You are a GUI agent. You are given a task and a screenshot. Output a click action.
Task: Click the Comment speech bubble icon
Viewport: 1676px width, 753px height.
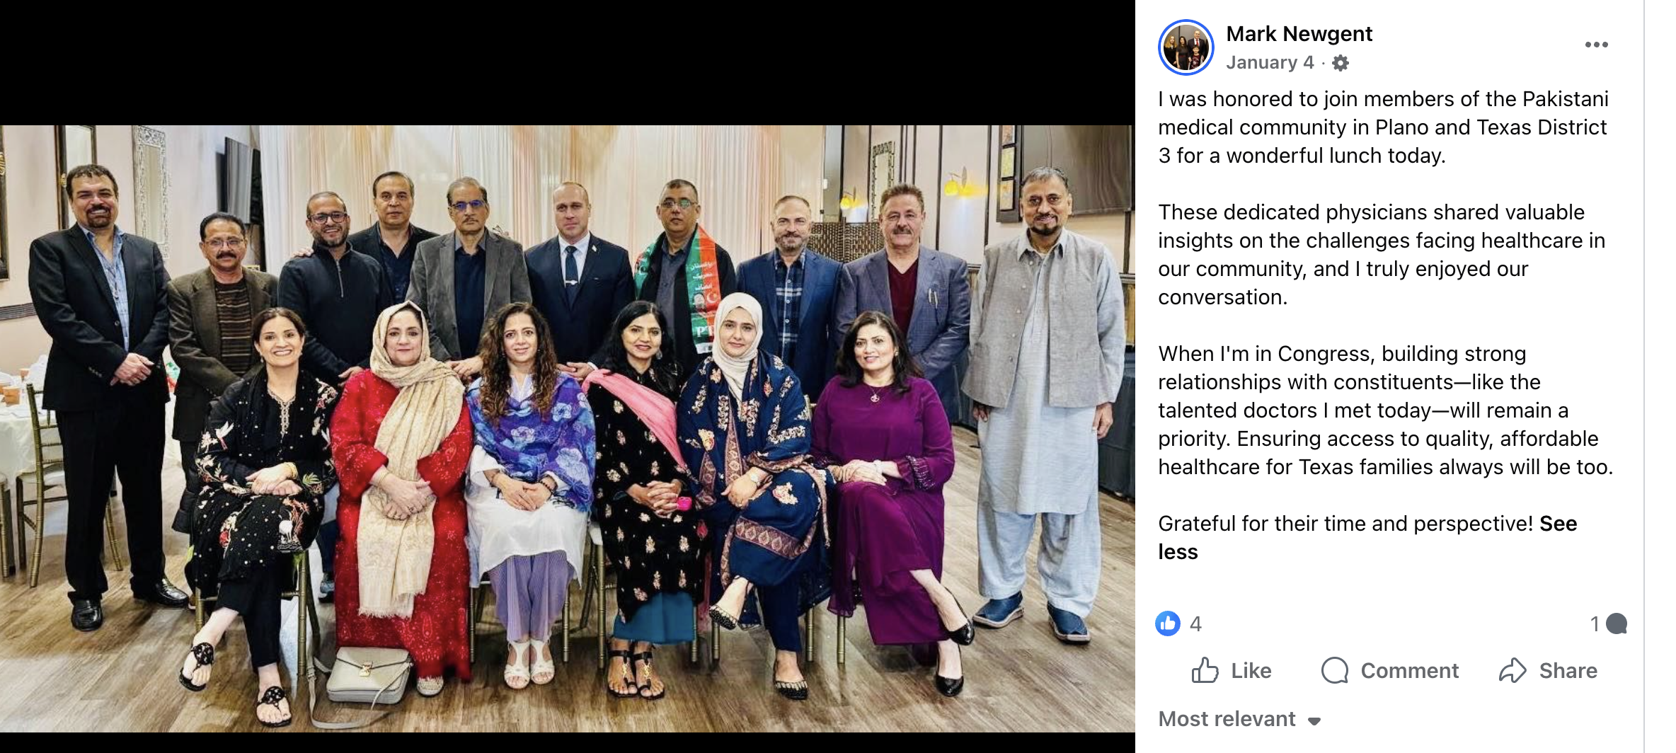point(1335,670)
